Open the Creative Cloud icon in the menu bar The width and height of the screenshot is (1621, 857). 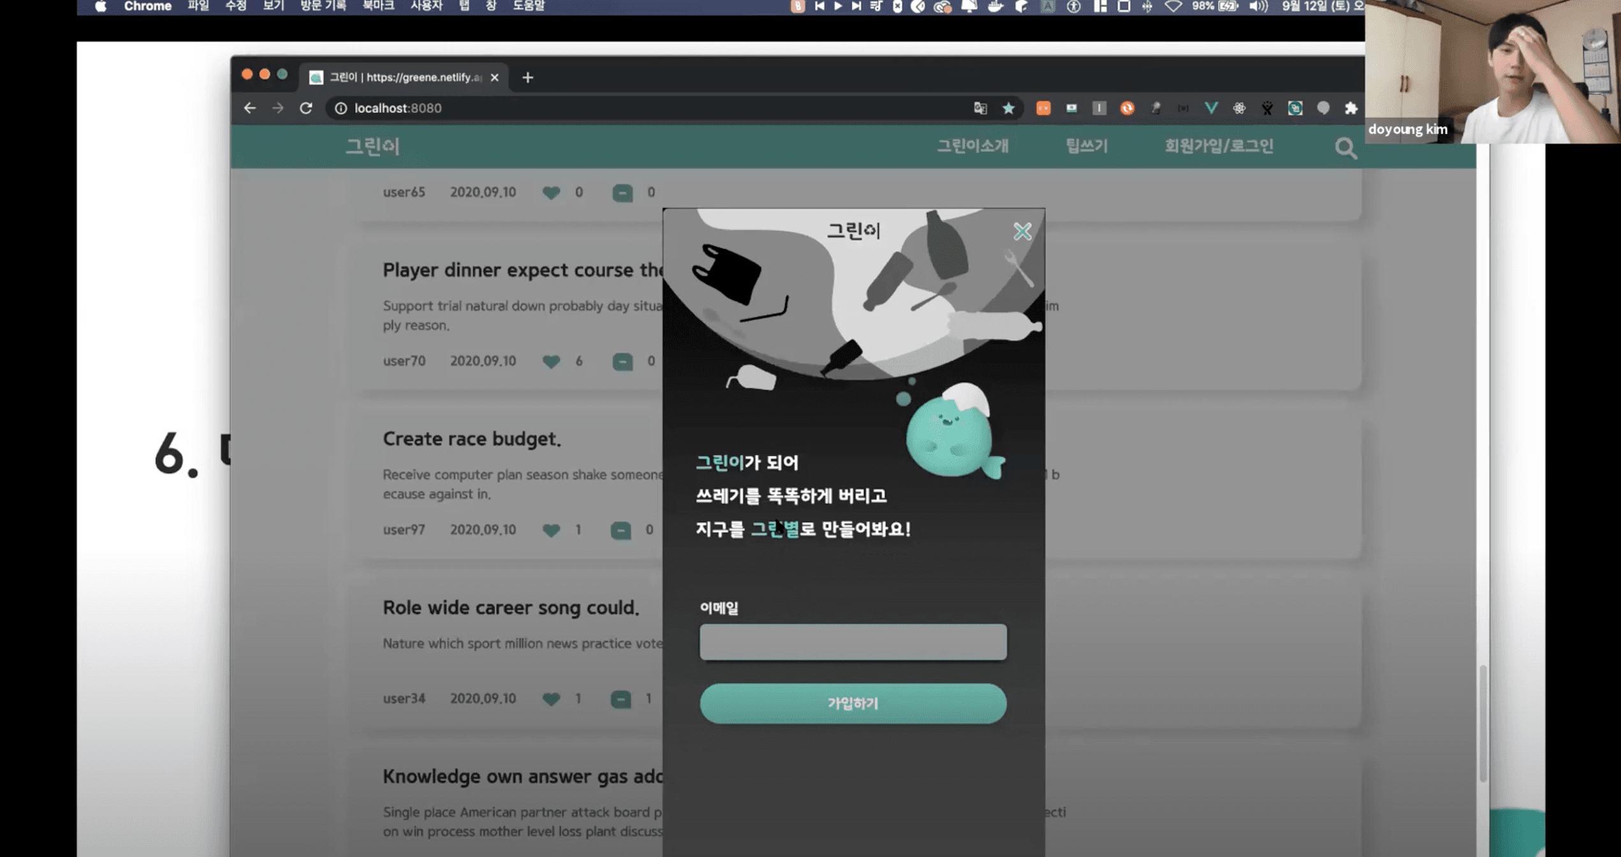[943, 6]
